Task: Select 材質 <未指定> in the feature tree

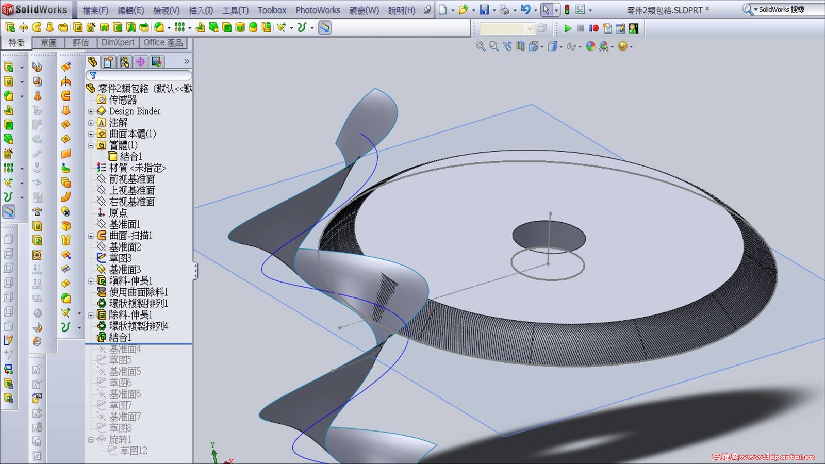Action: click(137, 168)
